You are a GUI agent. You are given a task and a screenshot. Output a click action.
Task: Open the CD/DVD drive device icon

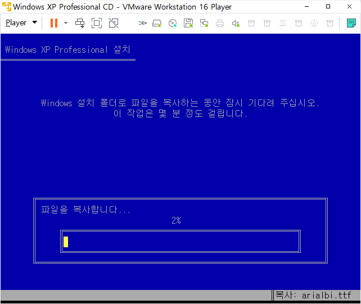click(173, 23)
